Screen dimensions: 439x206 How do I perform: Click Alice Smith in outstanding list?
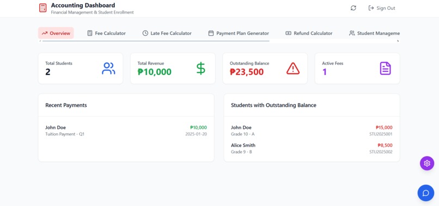243,145
